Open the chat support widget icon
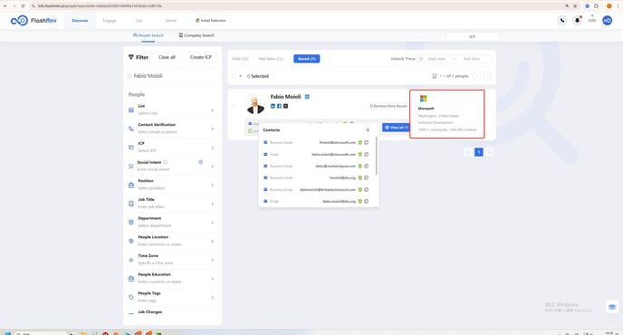The width and height of the screenshot is (623, 335). coord(612,307)
